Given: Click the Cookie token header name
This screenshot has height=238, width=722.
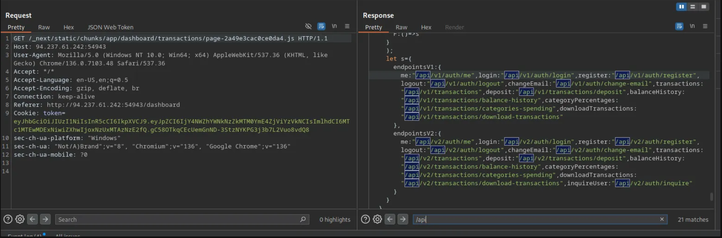Looking at the screenshot, I should tap(39, 113).
